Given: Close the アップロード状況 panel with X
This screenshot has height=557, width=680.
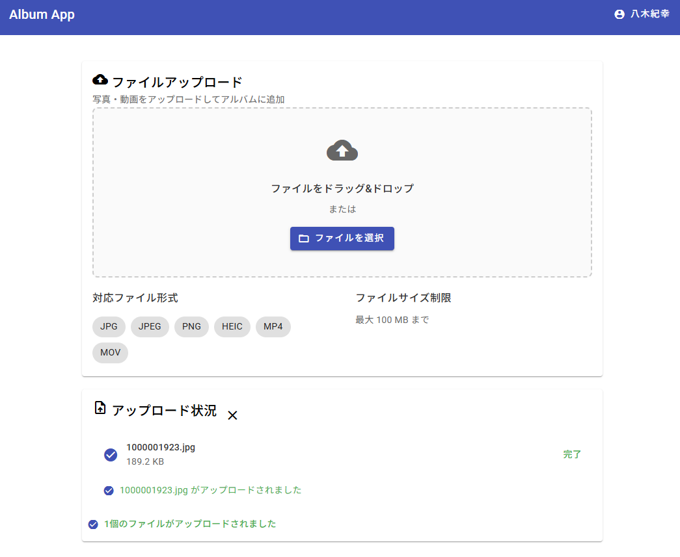Looking at the screenshot, I should (x=232, y=415).
